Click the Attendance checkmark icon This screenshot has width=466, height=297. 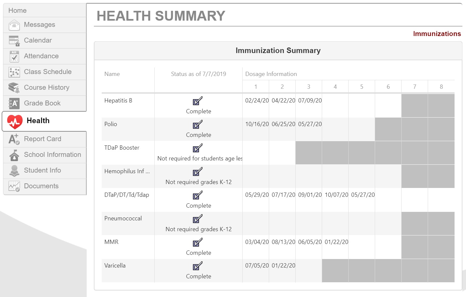14,56
